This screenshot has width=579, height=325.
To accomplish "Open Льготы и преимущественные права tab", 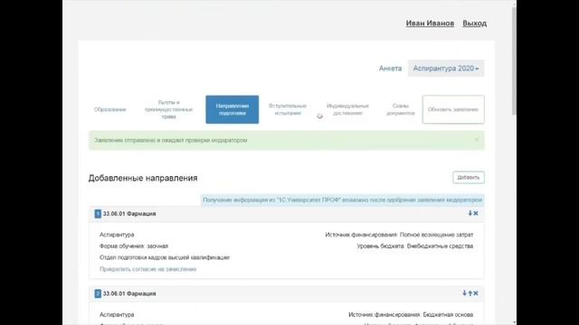I will click(x=168, y=109).
